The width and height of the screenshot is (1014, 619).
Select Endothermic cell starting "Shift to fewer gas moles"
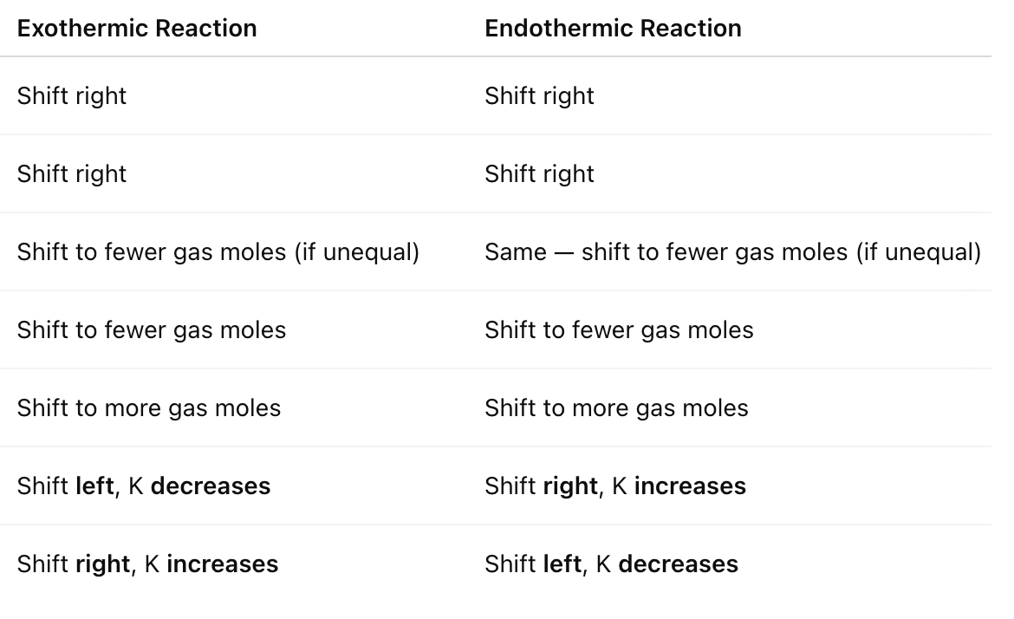(619, 329)
